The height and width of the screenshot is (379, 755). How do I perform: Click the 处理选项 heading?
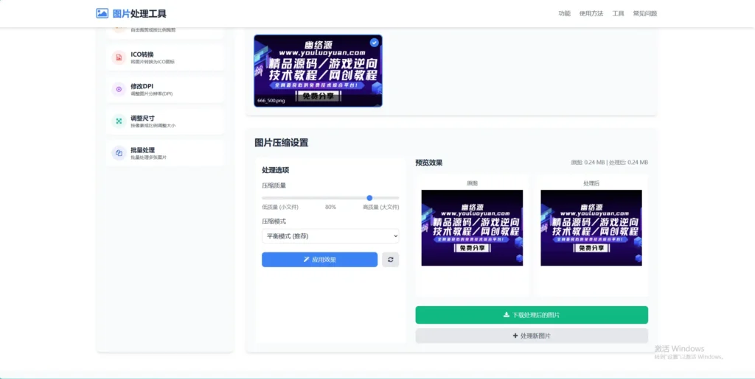coord(276,170)
